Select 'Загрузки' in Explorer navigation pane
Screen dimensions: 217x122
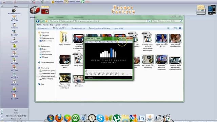point(44,35)
